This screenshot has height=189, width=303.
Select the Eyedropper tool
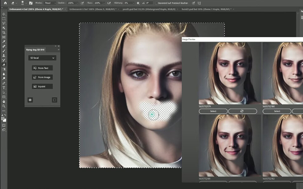click(x=4, y=42)
